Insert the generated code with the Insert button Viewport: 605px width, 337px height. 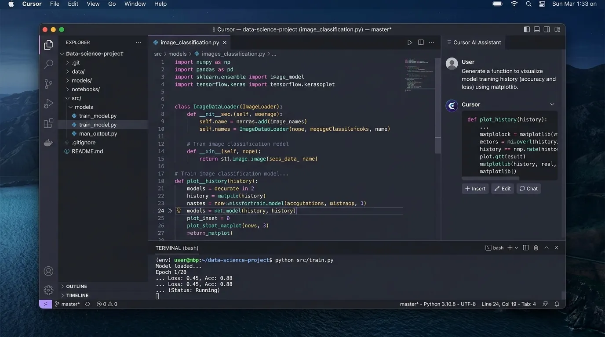pyautogui.click(x=475, y=189)
